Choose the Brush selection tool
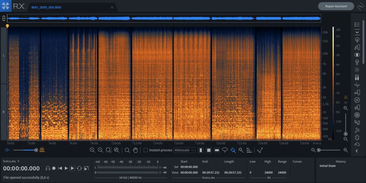Image resolution: width=366 pixels, height=183 pixels. point(233,150)
